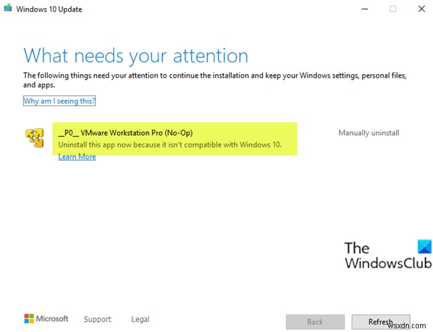
Task: Click the 'What needs your attention' heading
Action: tap(135, 56)
